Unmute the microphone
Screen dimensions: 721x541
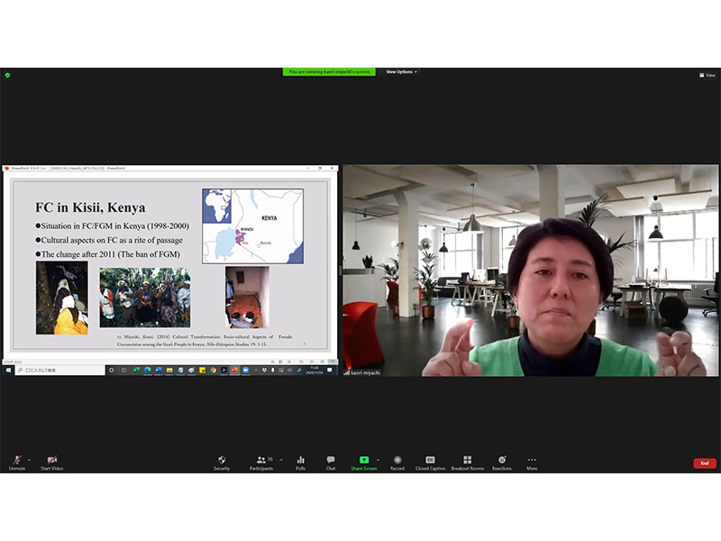pyautogui.click(x=16, y=462)
